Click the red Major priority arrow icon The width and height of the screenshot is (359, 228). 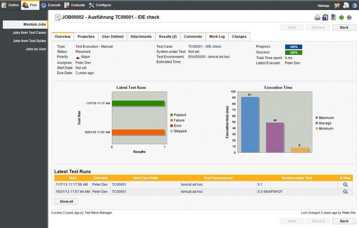coord(78,57)
